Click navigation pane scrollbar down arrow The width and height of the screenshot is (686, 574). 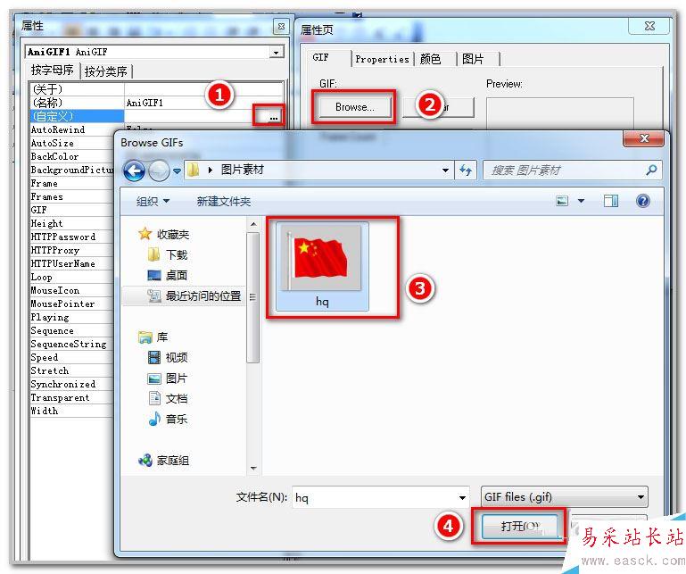pos(252,469)
